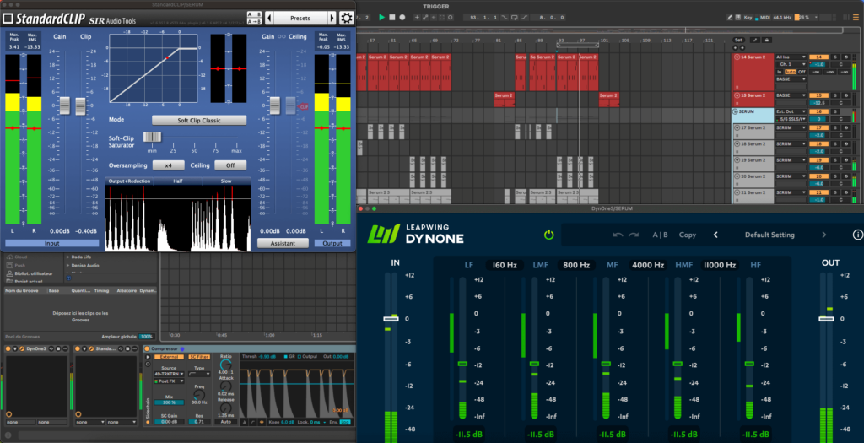
Task: Toggle Compressor GR display checkbox
Action: tap(285, 356)
